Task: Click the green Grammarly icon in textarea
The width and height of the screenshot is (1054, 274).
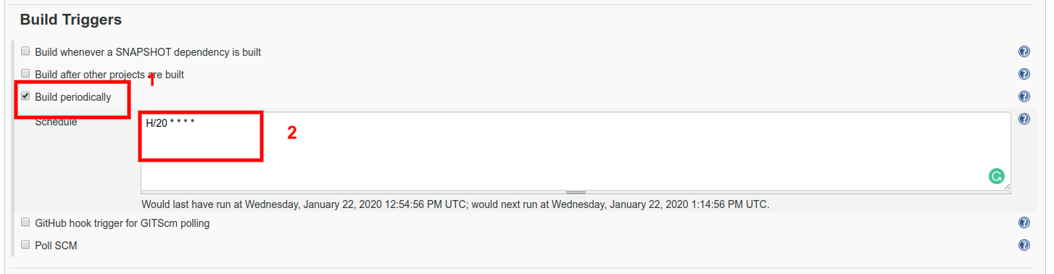Action: (x=997, y=176)
